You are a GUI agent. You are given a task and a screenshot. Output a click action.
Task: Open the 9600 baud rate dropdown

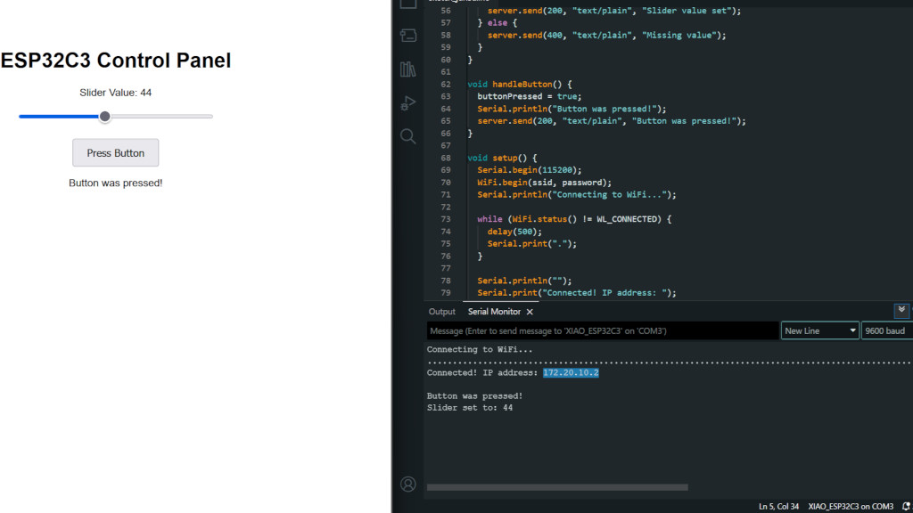click(x=887, y=330)
